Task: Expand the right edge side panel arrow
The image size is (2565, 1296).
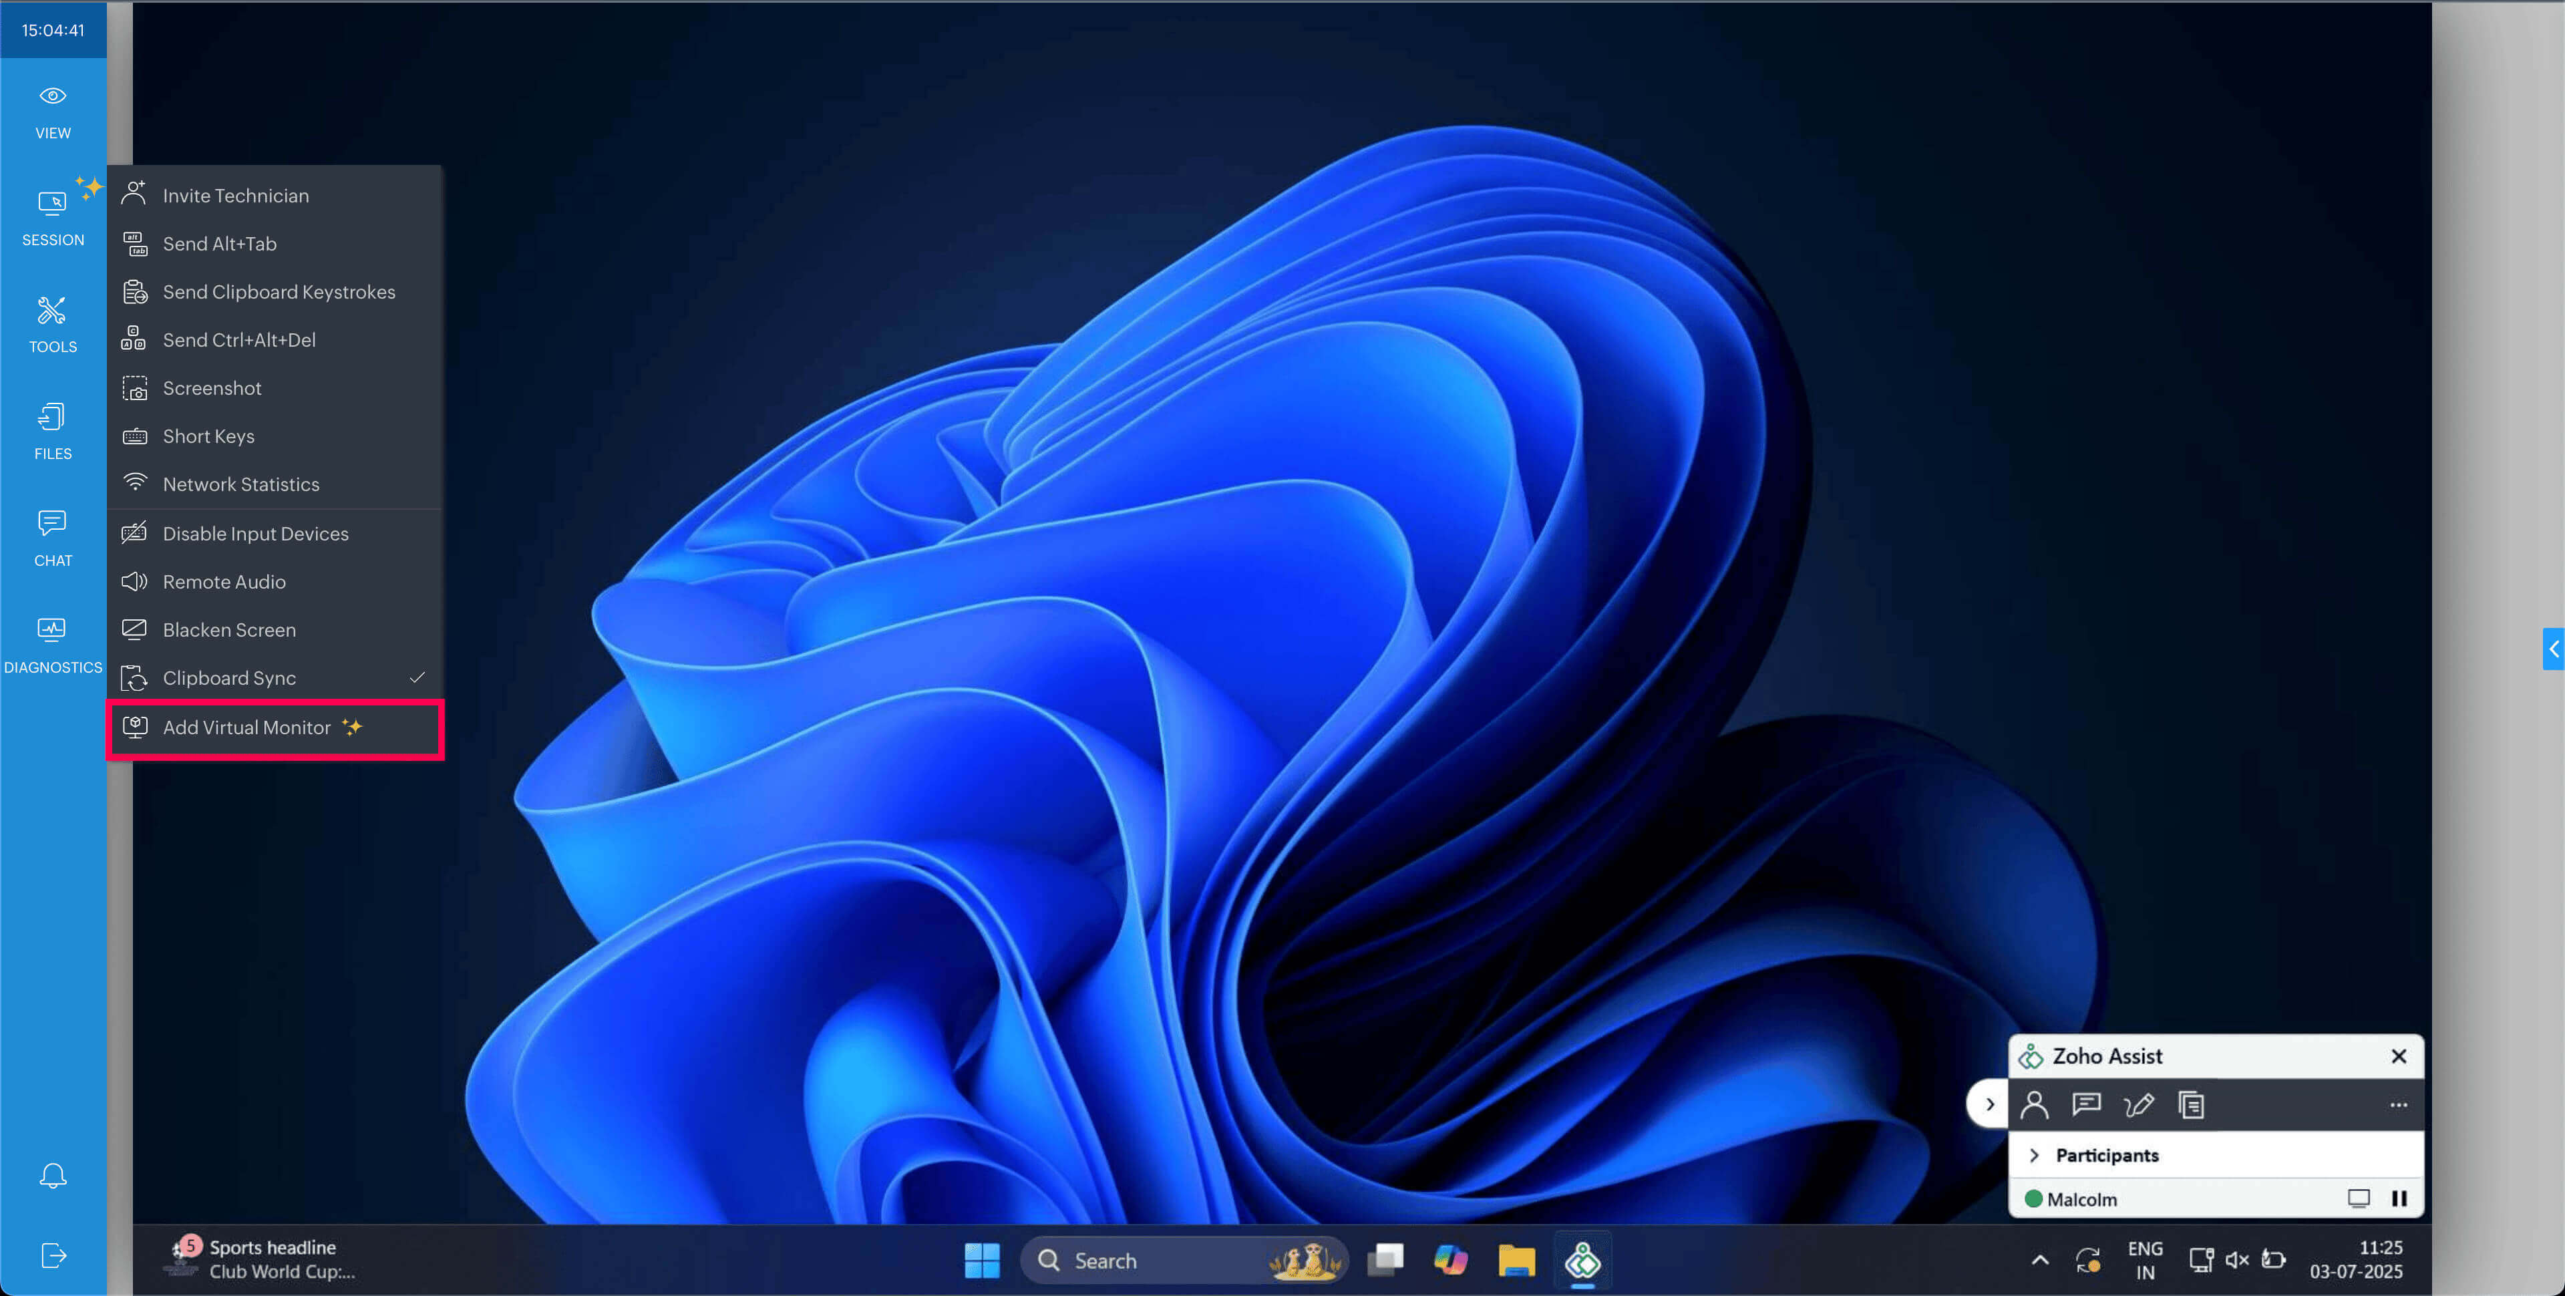Action: tap(2553, 649)
